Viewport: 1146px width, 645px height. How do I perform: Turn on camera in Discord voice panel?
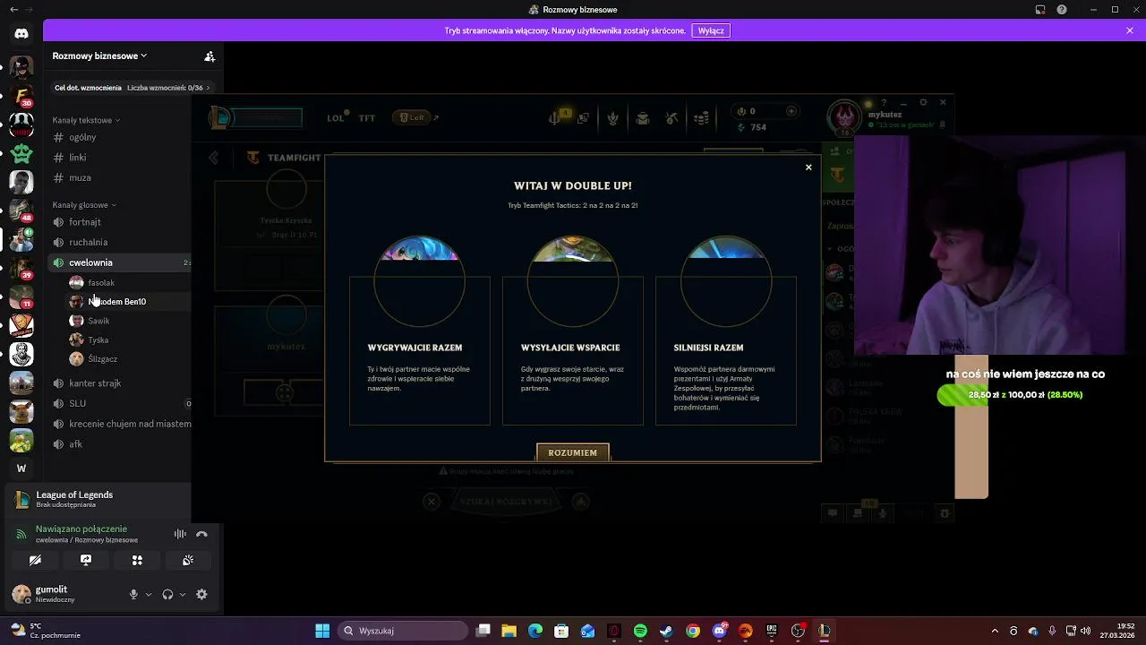coord(35,560)
